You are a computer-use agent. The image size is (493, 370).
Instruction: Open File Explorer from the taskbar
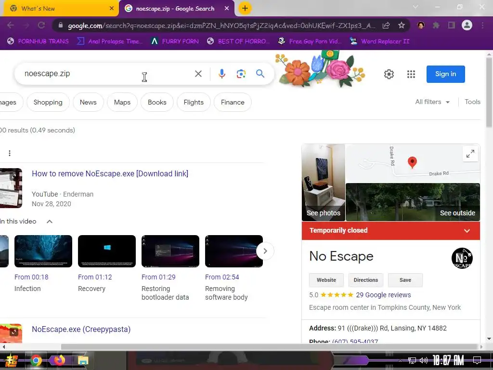(x=83, y=360)
